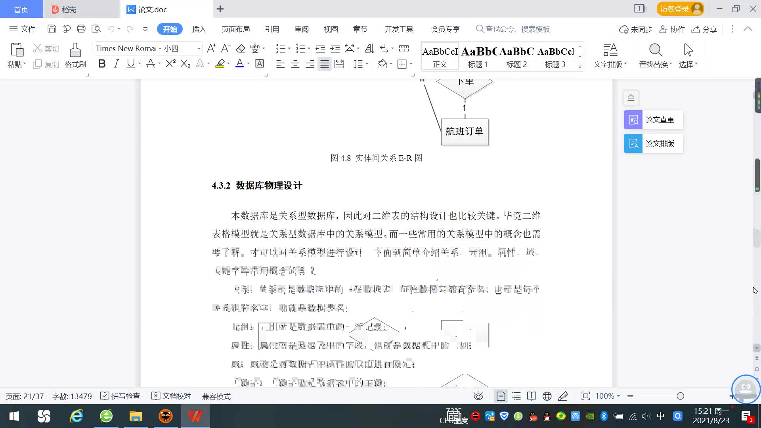
Task: Toggle 拼写检查 in status bar
Action: point(120,396)
